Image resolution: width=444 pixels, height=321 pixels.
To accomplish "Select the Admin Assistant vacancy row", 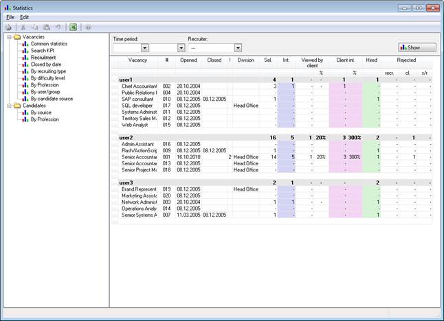I will 275,144.
